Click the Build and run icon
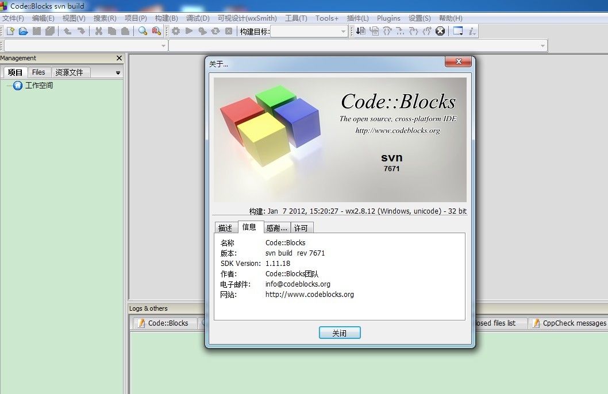 pos(202,31)
